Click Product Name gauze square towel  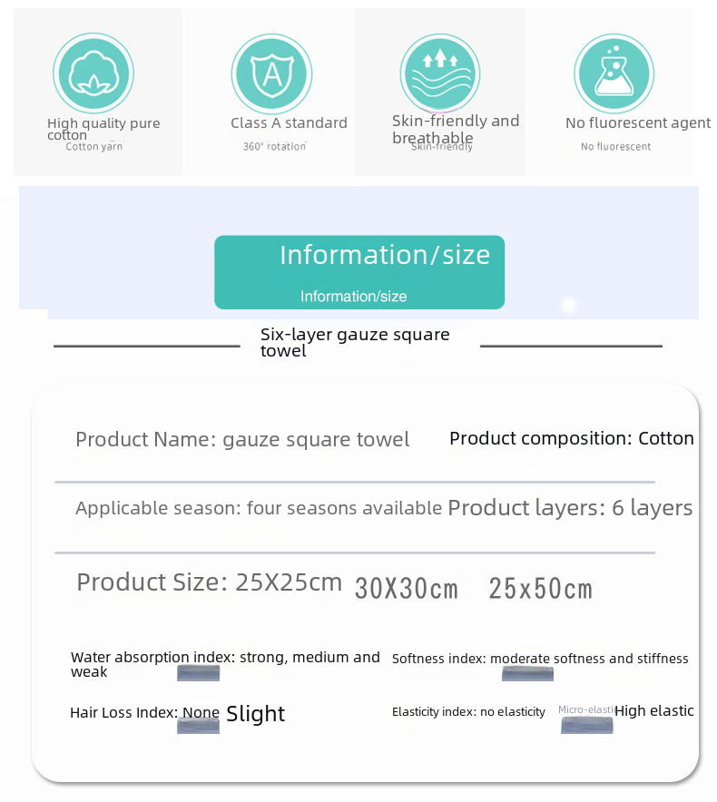(x=242, y=440)
